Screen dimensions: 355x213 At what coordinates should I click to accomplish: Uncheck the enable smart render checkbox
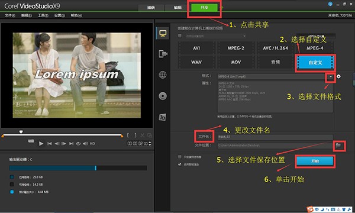point(180,164)
